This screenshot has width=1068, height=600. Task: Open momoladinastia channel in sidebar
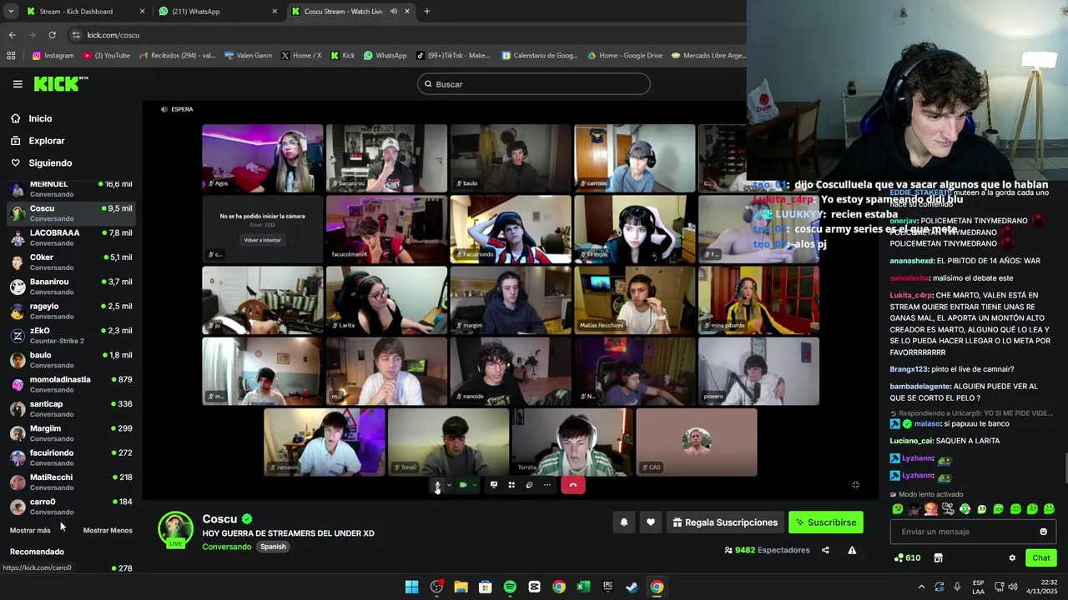[x=71, y=384]
